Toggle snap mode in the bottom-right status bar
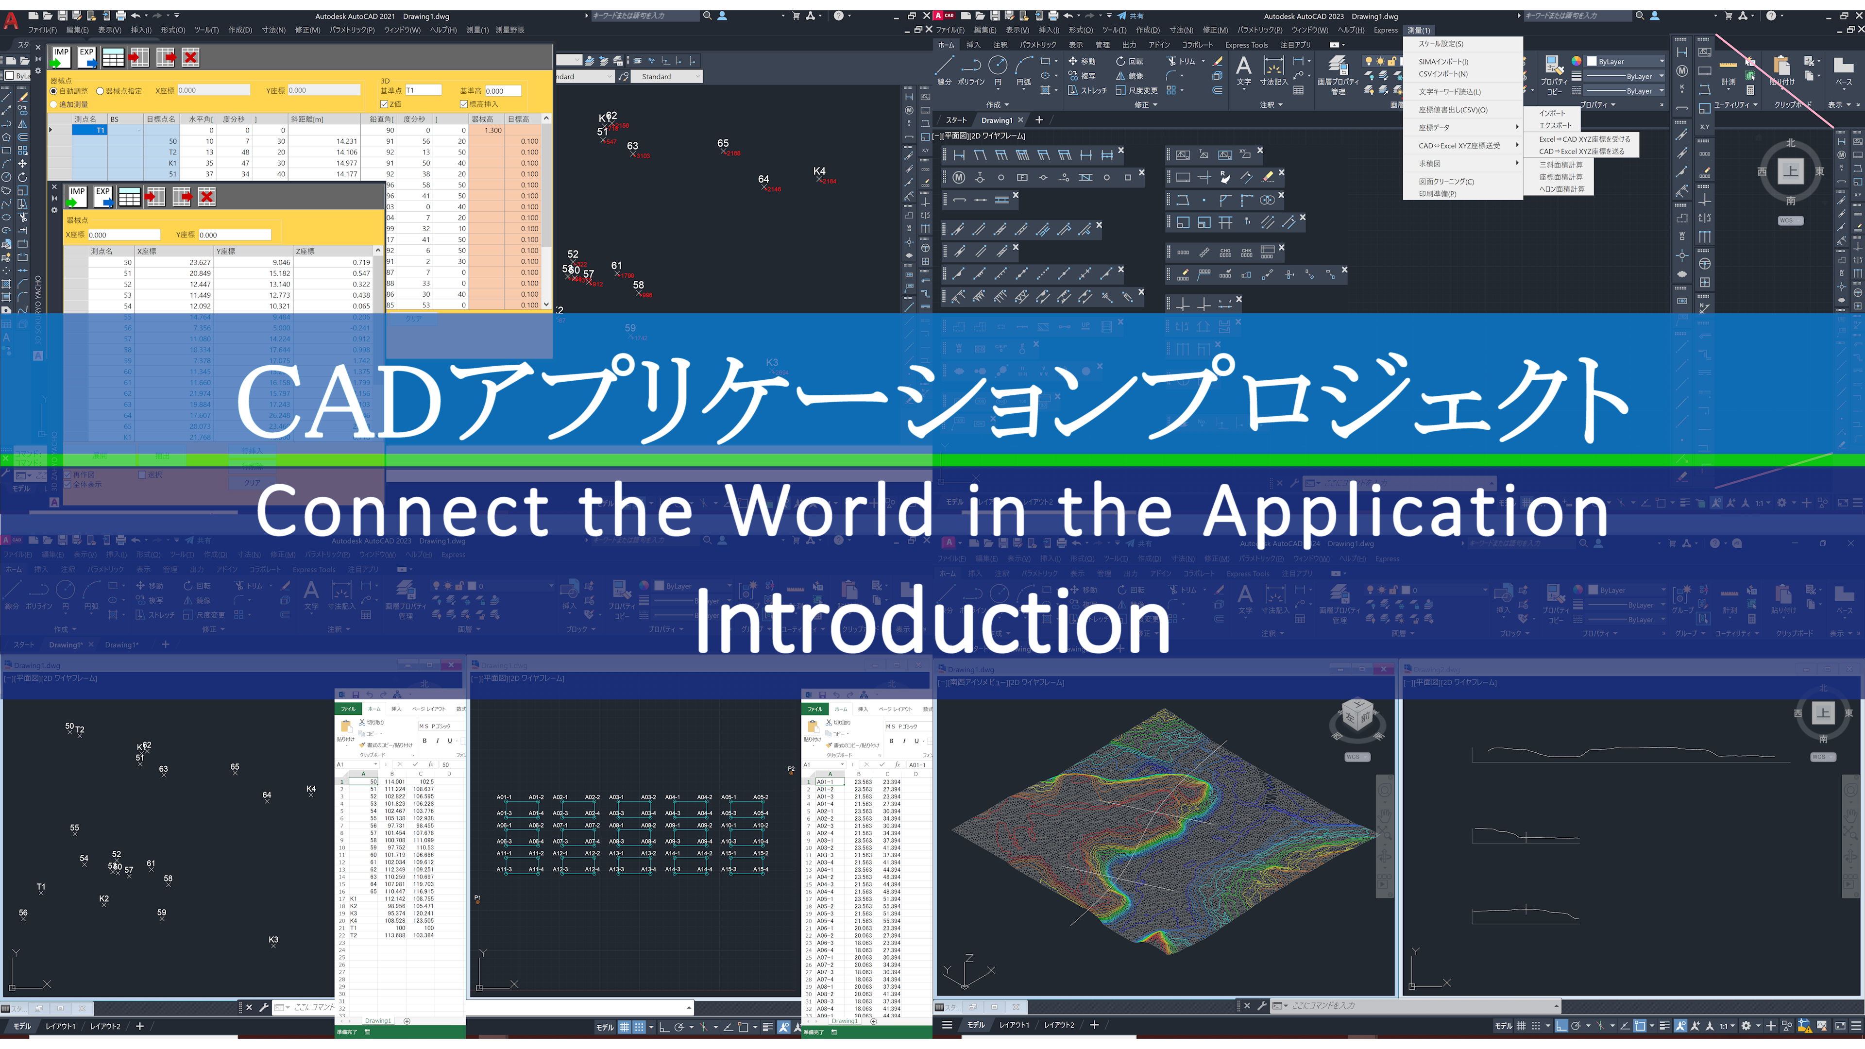1865x1049 pixels. (x=1536, y=1026)
